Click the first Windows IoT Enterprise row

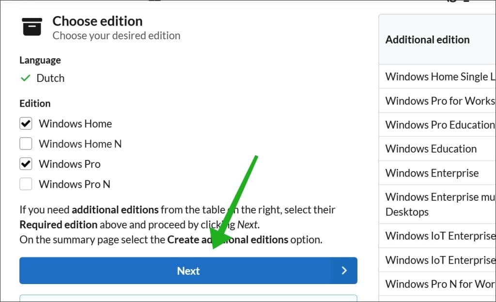[437, 236]
